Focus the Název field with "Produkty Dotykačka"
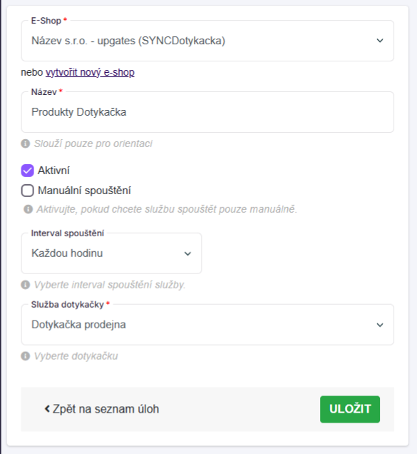 [x=207, y=112]
